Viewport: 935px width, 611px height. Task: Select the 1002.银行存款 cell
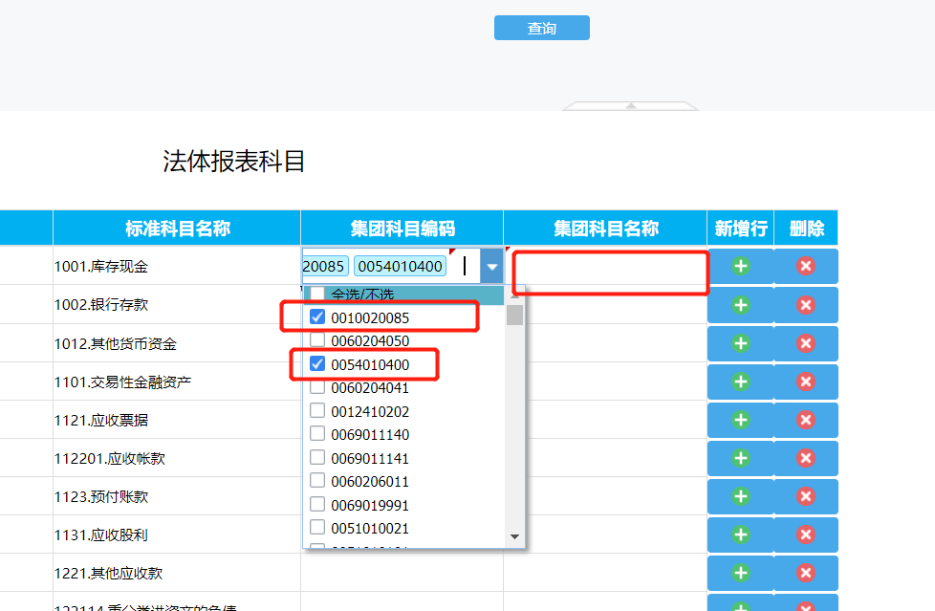click(x=177, y=304)
